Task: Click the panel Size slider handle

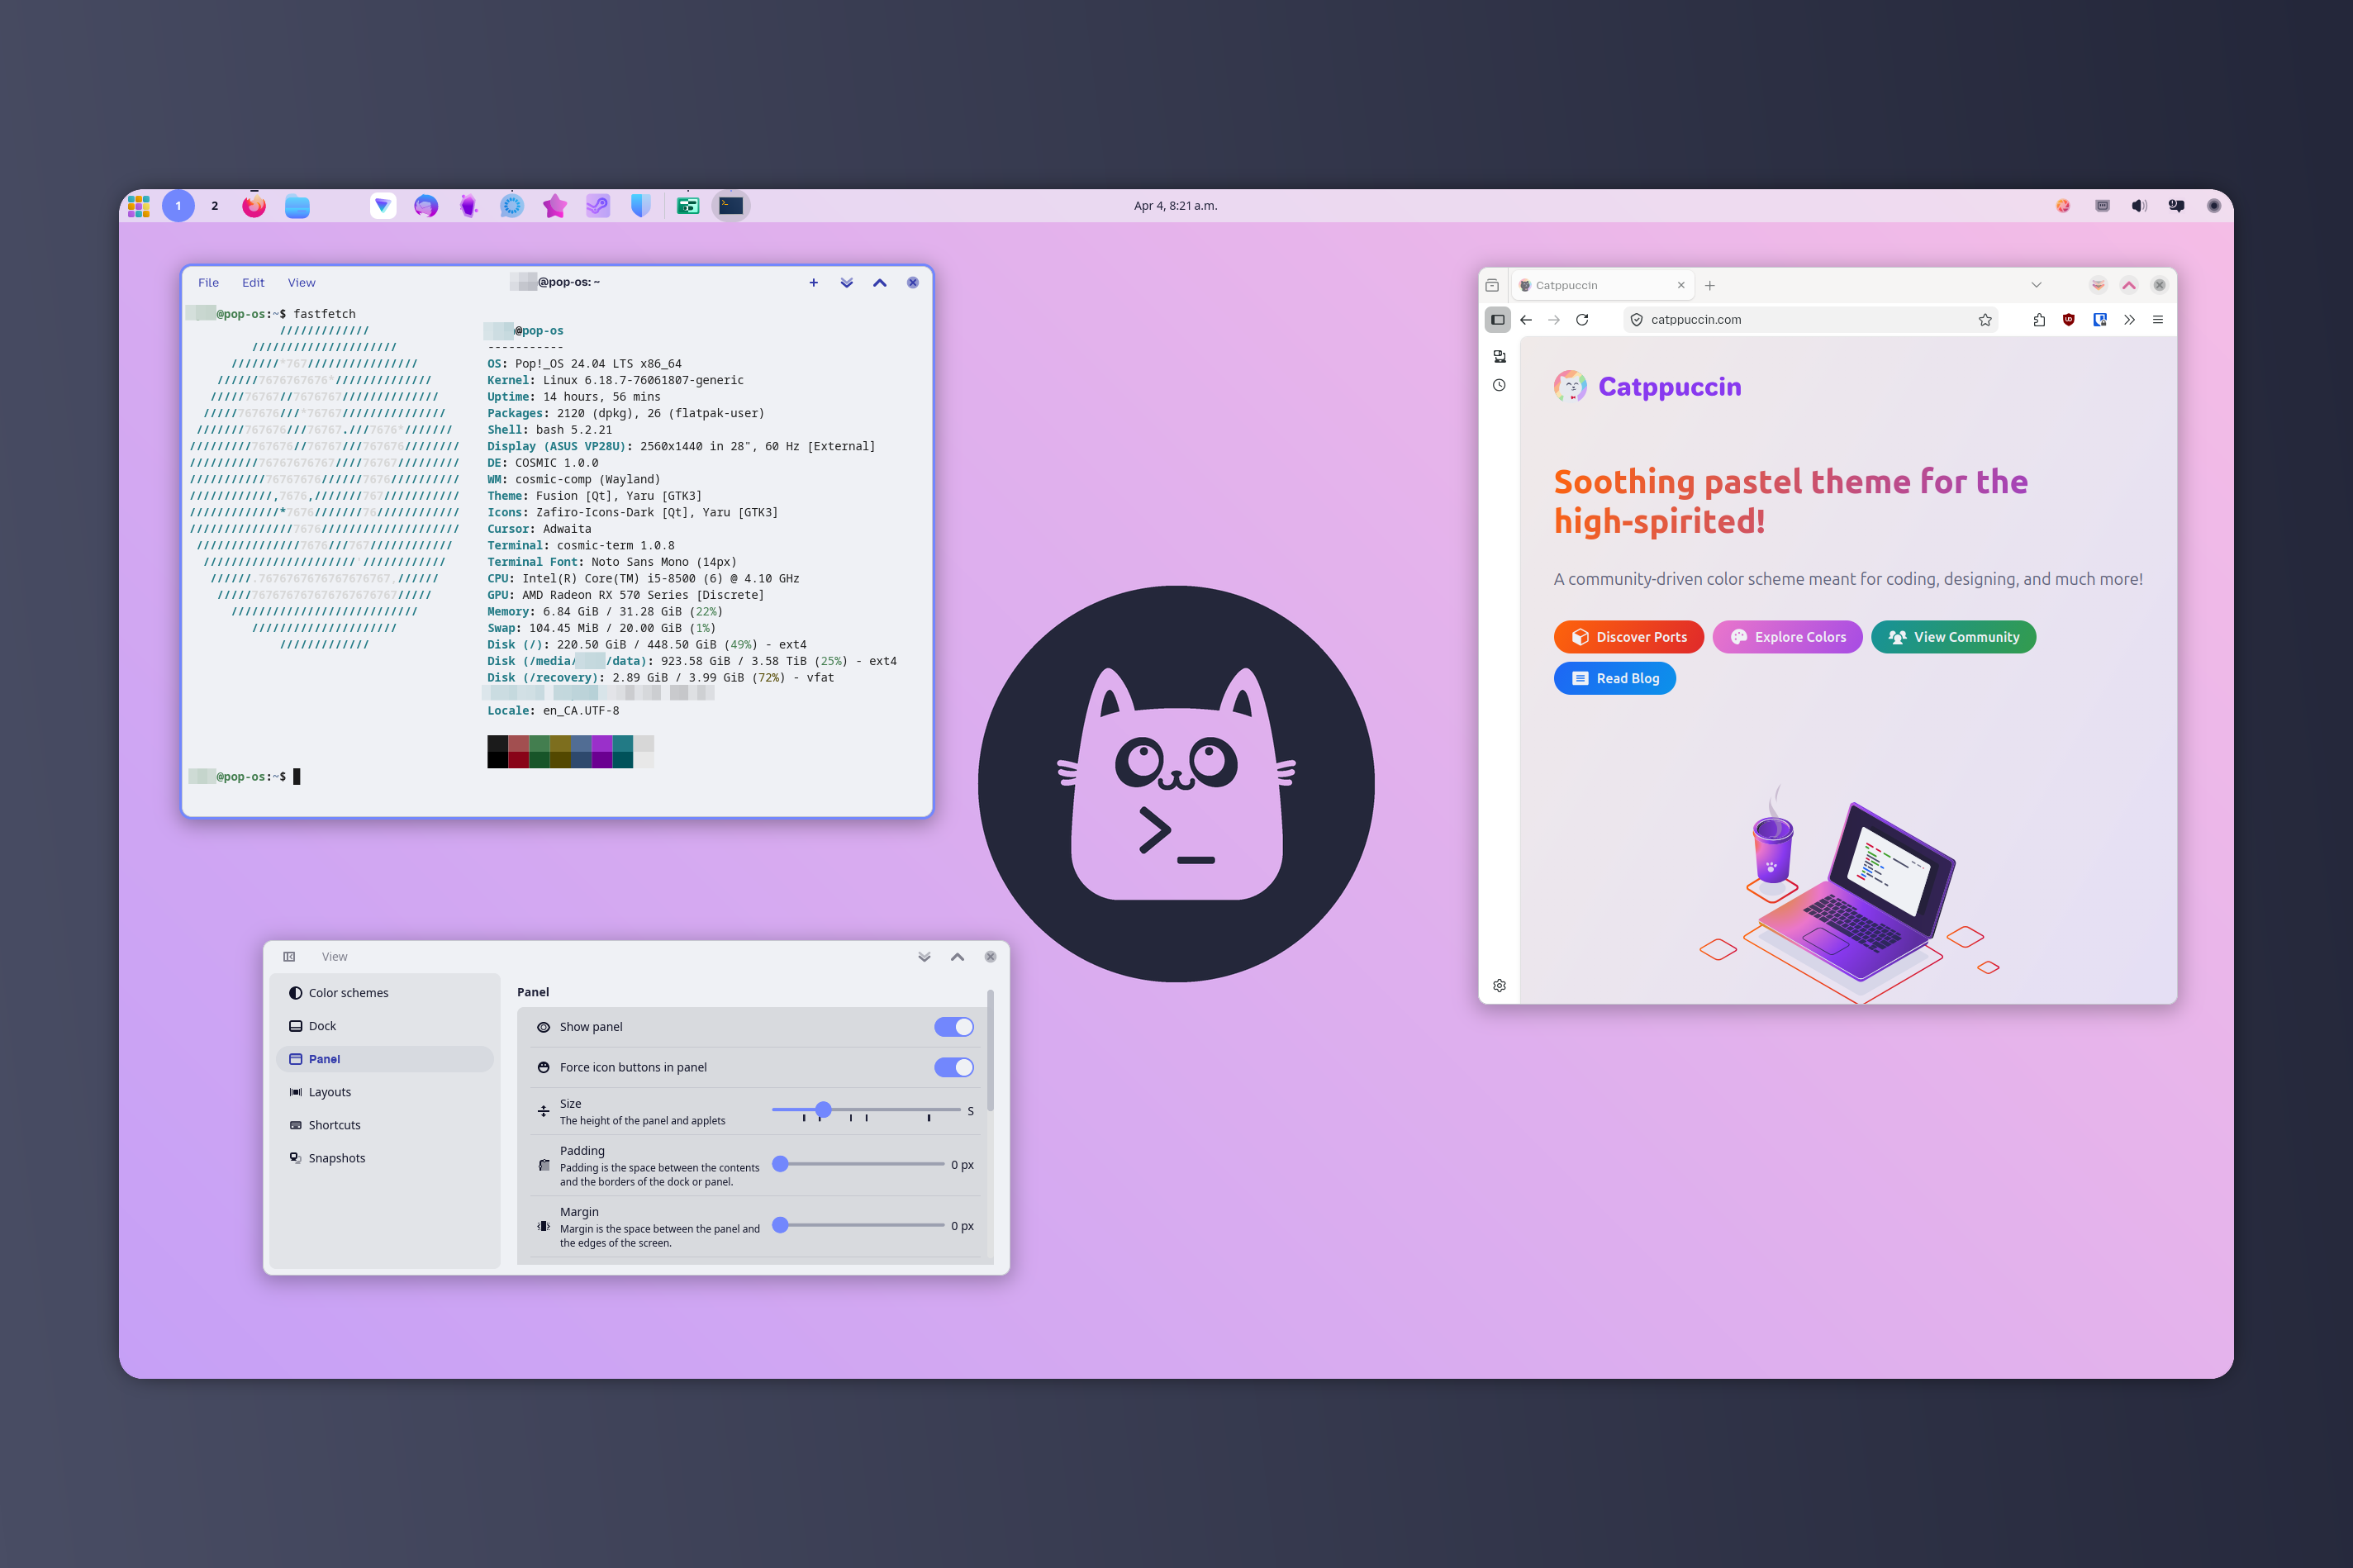Action: point(823,1110)
